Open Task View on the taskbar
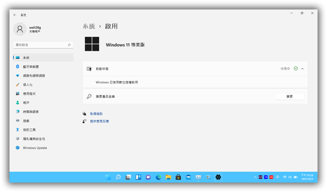The height and width of the screenshot is (192, 327). tap(128, 177)
